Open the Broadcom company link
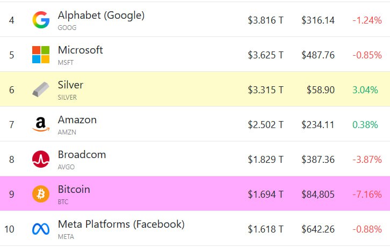This screenshot has height=247, width=390. 82,155
